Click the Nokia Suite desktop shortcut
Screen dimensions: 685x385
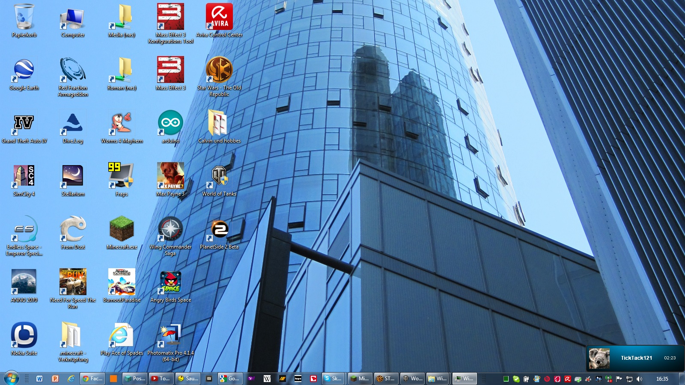24,336
